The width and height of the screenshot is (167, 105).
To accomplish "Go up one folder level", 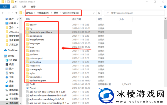I will 16,13.
